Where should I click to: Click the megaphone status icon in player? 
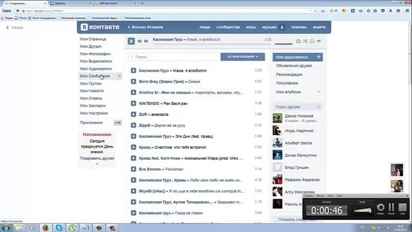click(x=319, y=41)
